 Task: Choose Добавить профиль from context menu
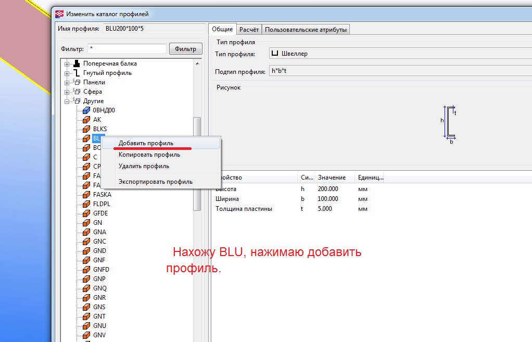[x=146, y=143]
